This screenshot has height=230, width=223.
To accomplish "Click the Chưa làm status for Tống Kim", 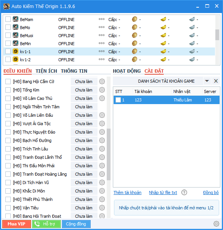I will [84, 90].
